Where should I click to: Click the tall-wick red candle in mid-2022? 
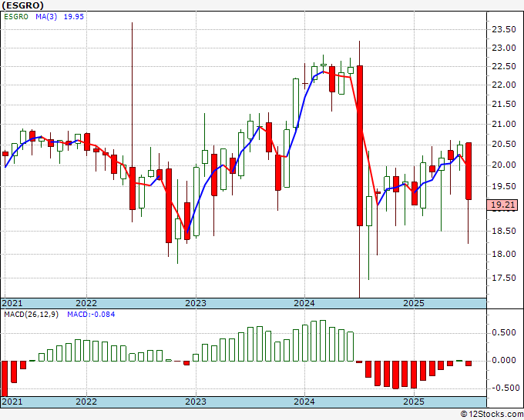[x=133, y=188]
